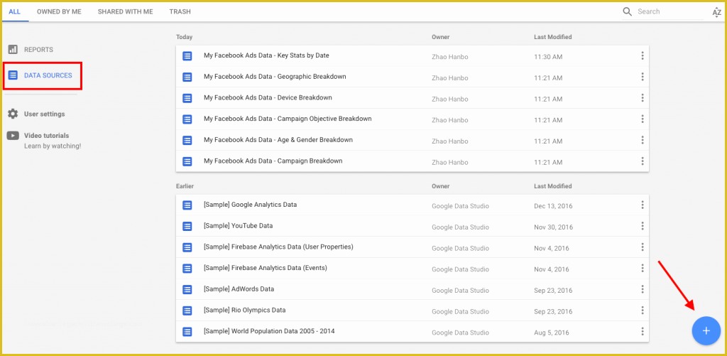Viewport: 727px width, 356px height.
Task: Open [Sample] Firebase Analytics Data (Events)
Action: click(x=266, y=268)
